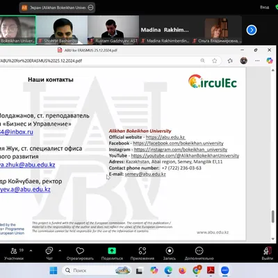Click the Наши контакты heading
Viewport: 278px width, 278px height.
[x=51, y=80]
